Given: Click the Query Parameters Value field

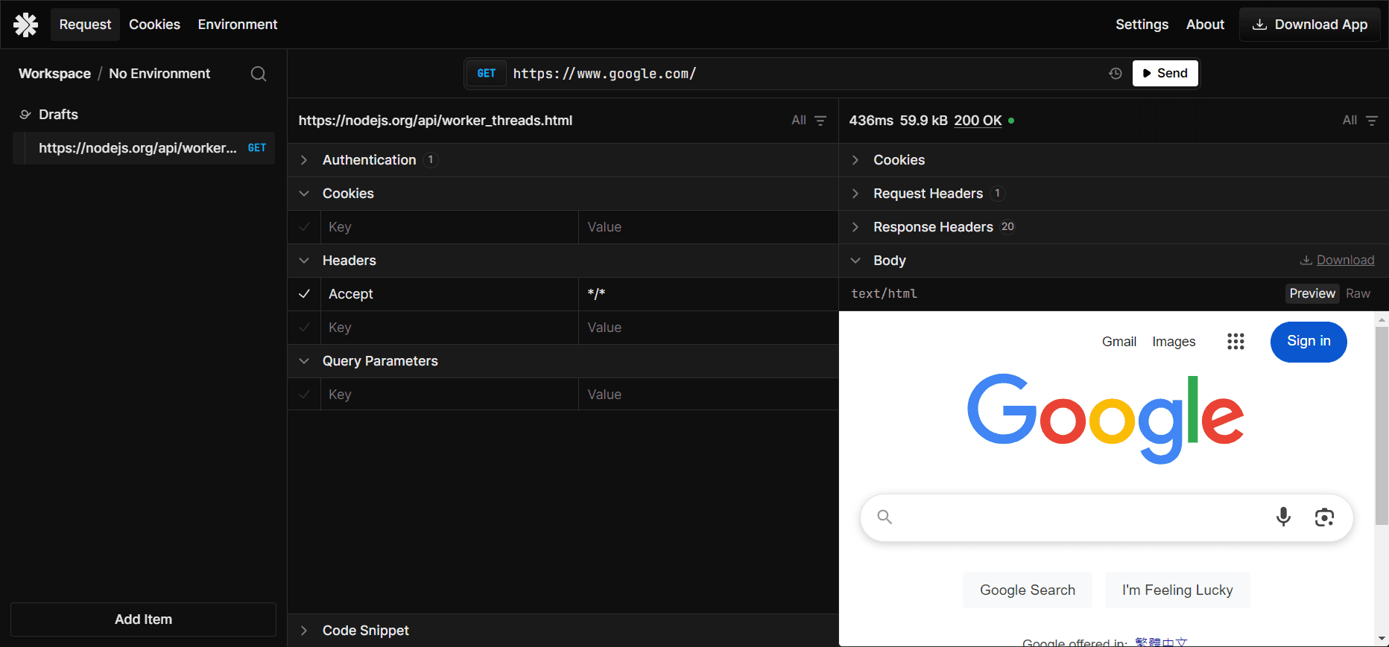Looking at the screenshot, I should tap(709, 395).
